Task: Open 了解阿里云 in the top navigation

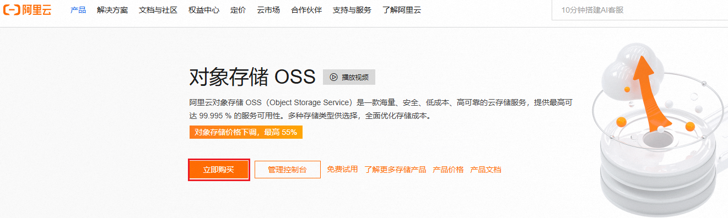Action: (402, 10)
